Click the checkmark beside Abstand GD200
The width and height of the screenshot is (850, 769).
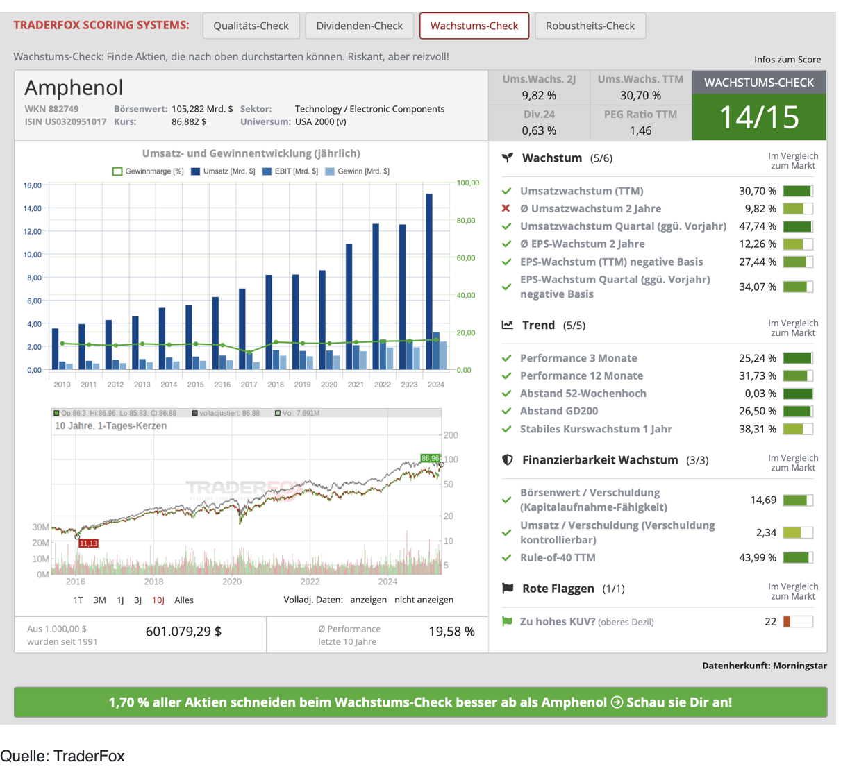click(x=507, y=411)
